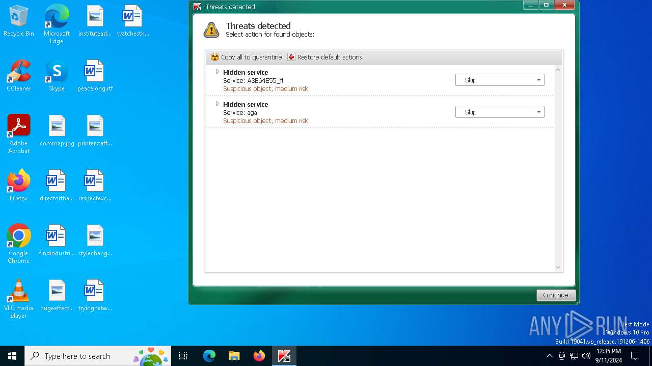Click Copy all to quarantine
This screenshot has height=366, width=652.
pyautogui.click(x=246, y=57)
